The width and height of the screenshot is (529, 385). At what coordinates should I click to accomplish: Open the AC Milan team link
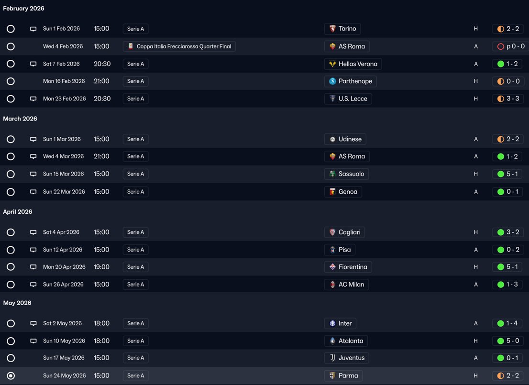(x=346, y=285)
